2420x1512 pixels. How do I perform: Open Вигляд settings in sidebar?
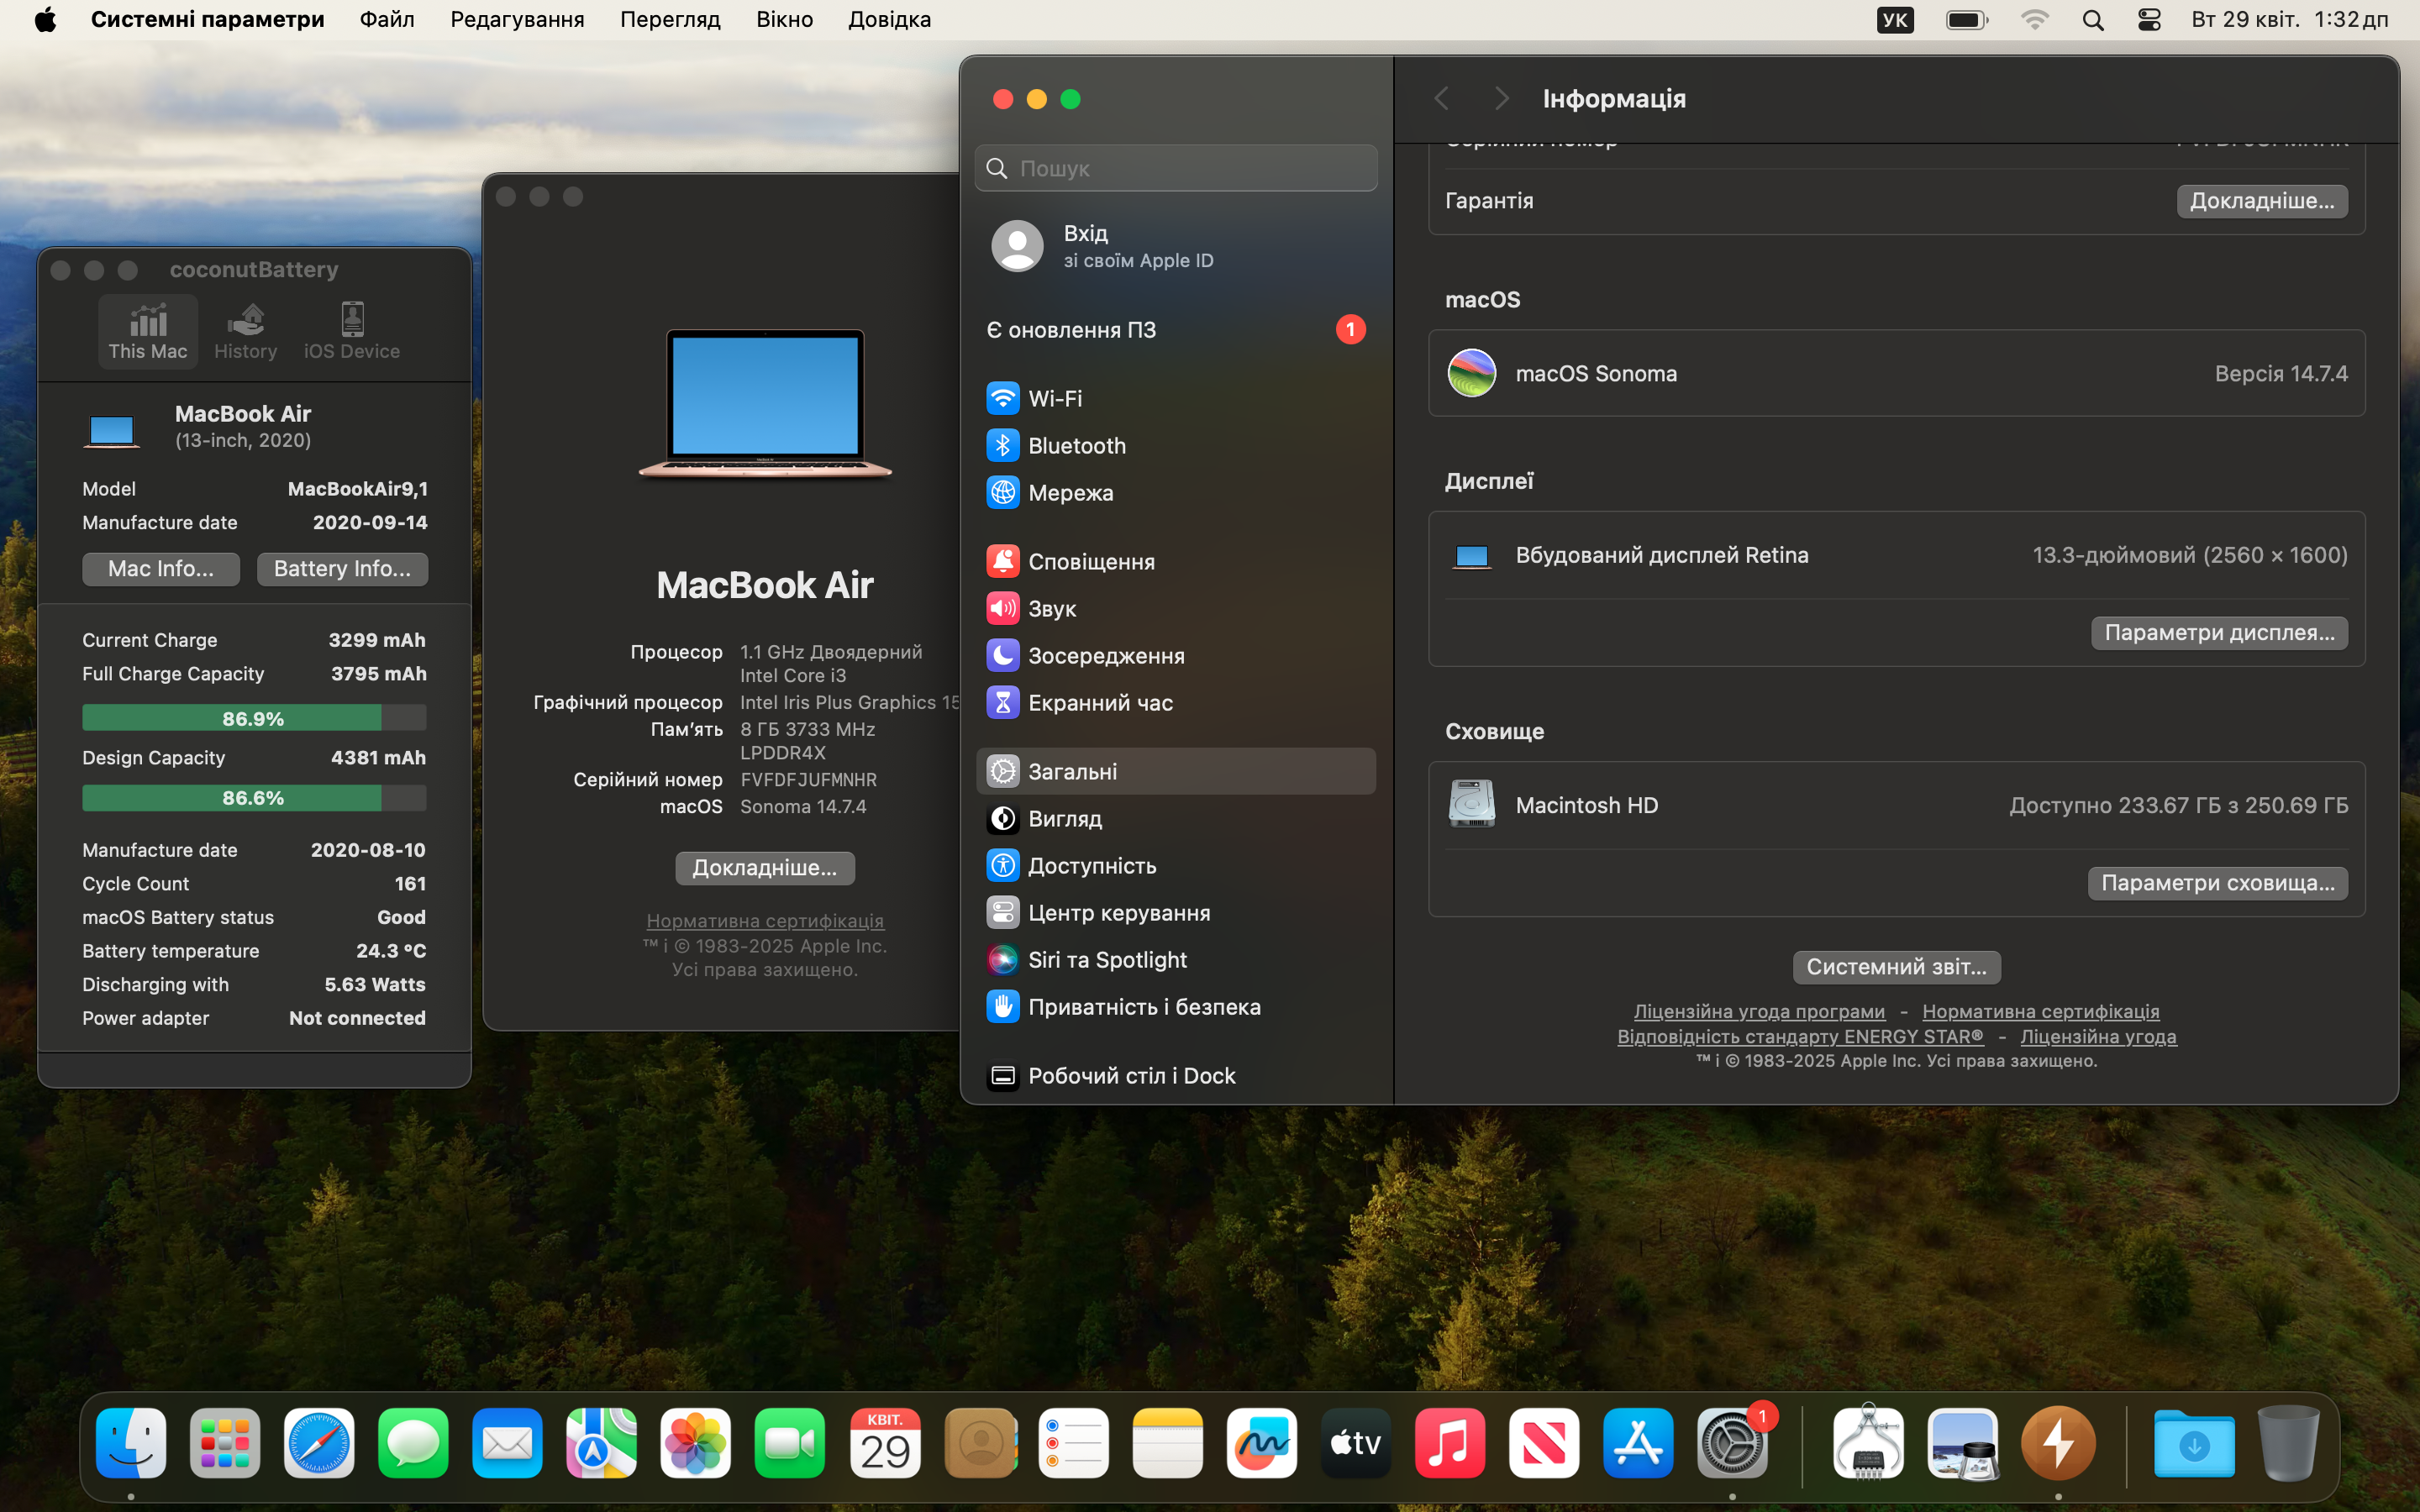coord(1176,818)
